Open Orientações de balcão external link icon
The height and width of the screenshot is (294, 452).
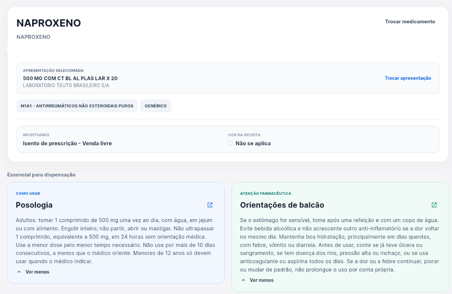434,205
